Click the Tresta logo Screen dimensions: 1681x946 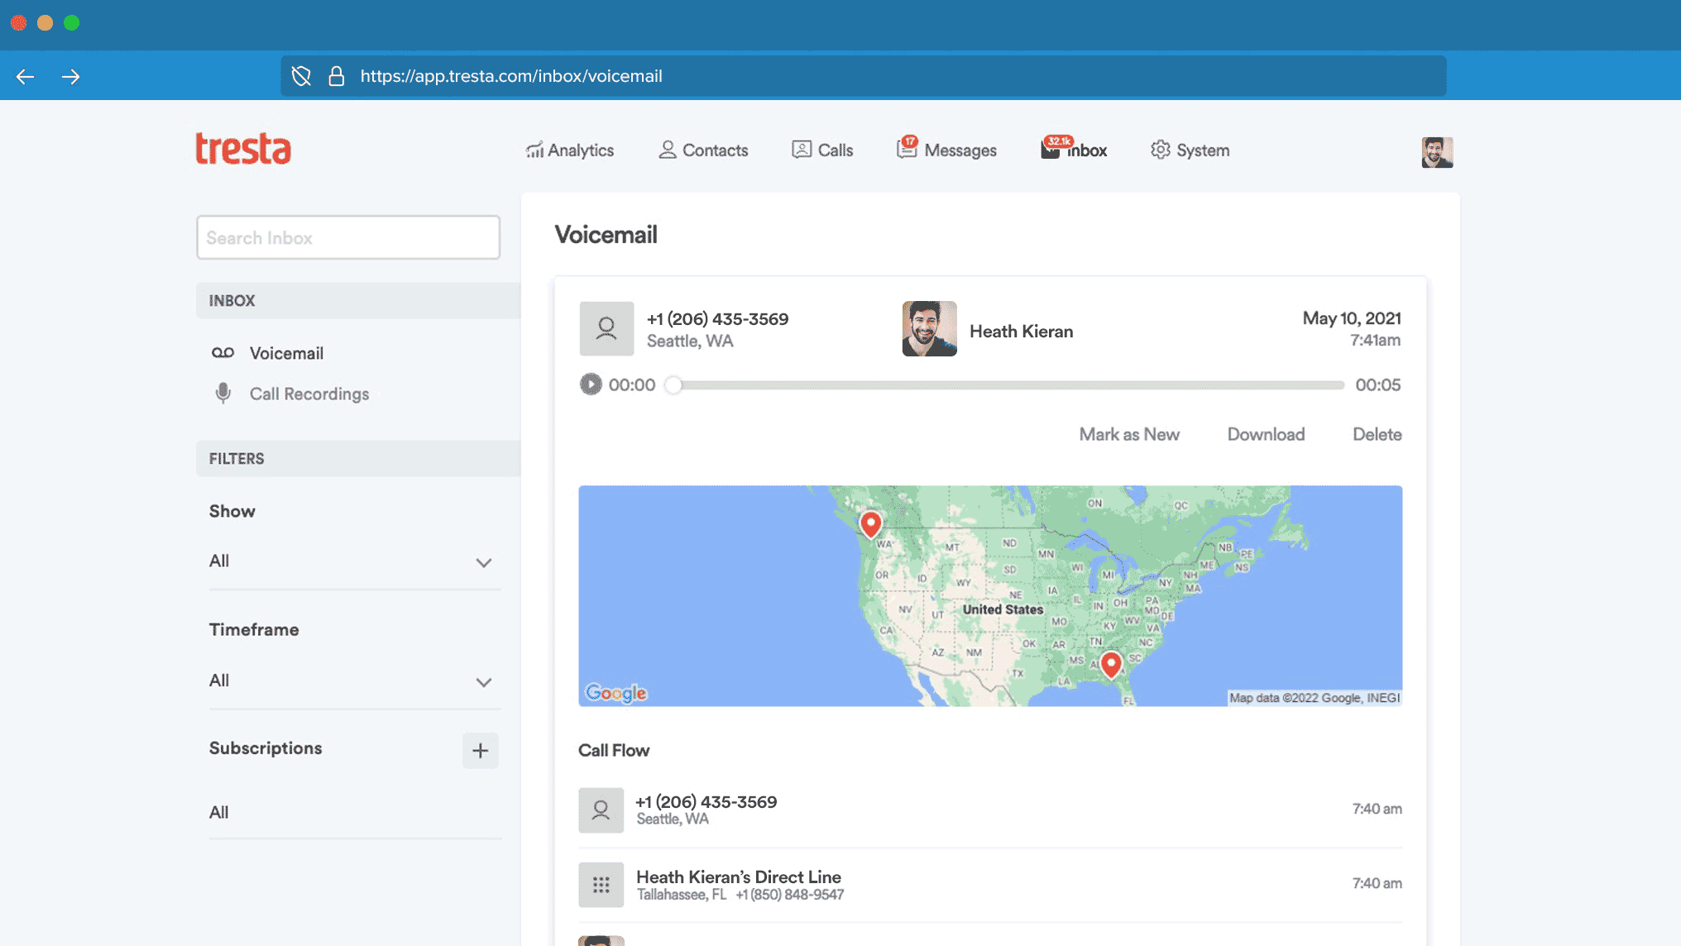(x=243, y=149)
